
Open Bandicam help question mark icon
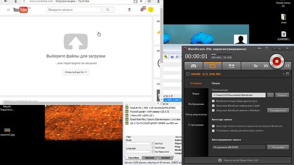(266, 49)
